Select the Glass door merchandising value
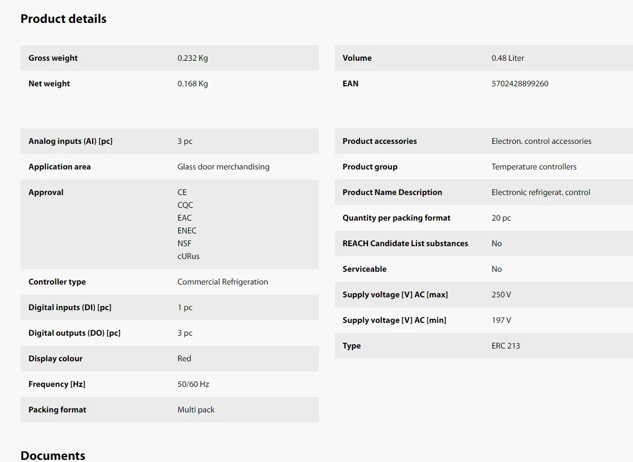The height and width of the screenshot is (462, 633). pos(223,167)
